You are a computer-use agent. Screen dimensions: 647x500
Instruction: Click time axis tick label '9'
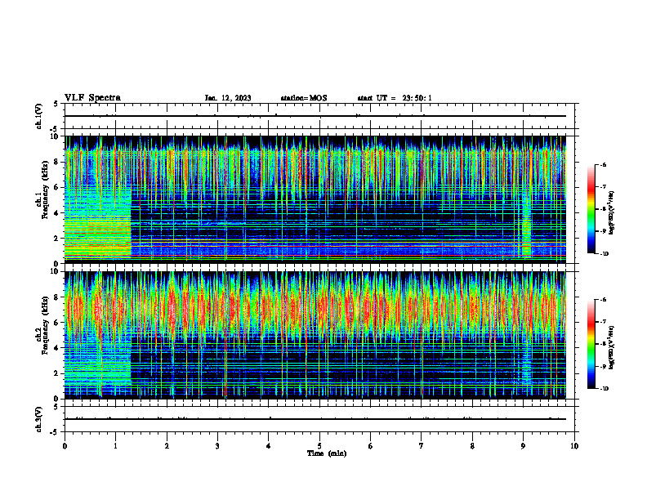click(x=523, y=446)
